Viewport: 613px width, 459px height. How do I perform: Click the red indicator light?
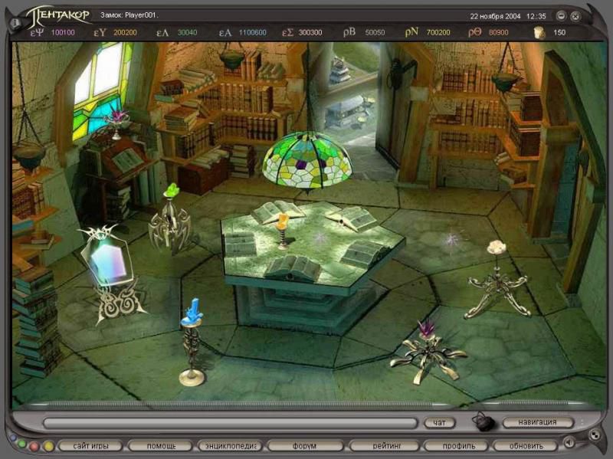(x=35, y=445)
